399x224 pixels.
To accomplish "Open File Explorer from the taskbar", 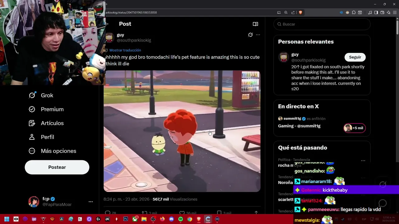I will coord(144,219).
